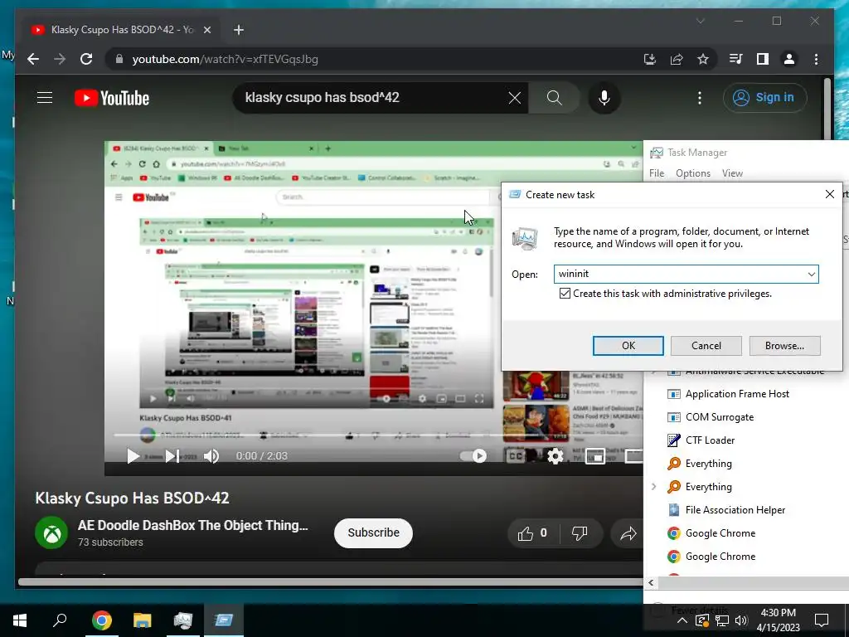Select Application Frame Host process
Image resolution: width=849 pixels, height=637 pixels.
tap(737, 394)
